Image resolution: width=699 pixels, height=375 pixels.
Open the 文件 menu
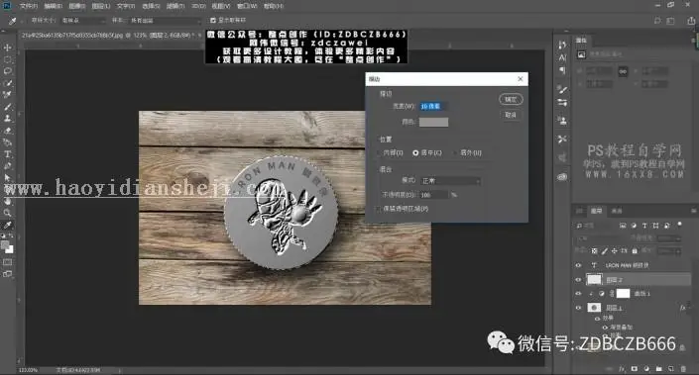pyautogui.click(x=29, y=6)
